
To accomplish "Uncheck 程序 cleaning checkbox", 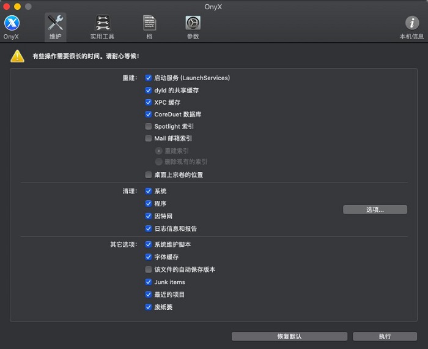I will 148,204.
